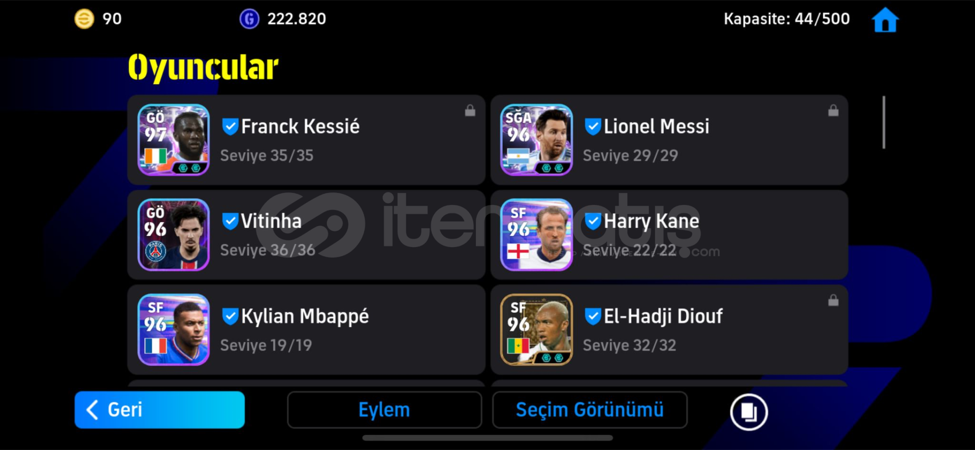
Task: Toggle the checkmark next to Lionel Messi
Action: pyautogui.click(x=593, y=126)
